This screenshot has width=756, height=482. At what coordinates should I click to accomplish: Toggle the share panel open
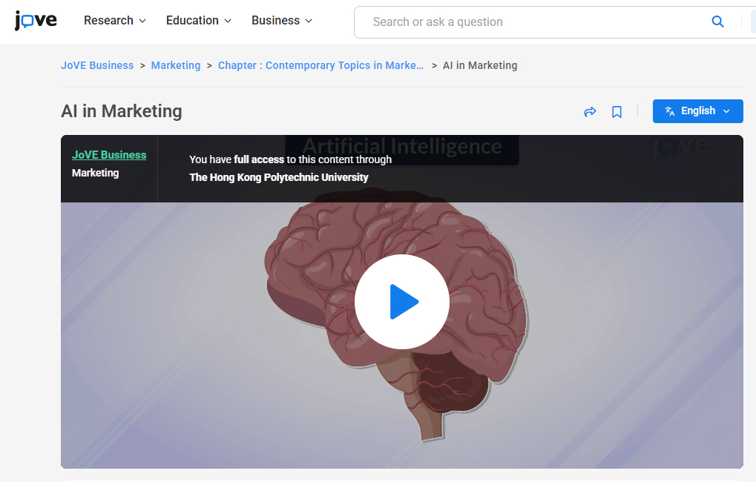[x=590, y=111]
